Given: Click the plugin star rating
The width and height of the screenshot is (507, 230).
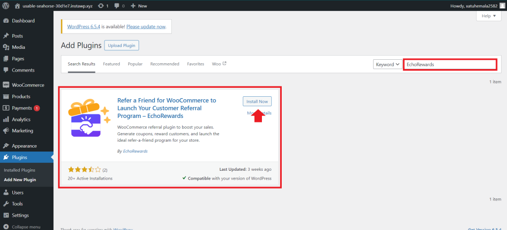Looking at the screenshot, I should (x=84, y=169).
